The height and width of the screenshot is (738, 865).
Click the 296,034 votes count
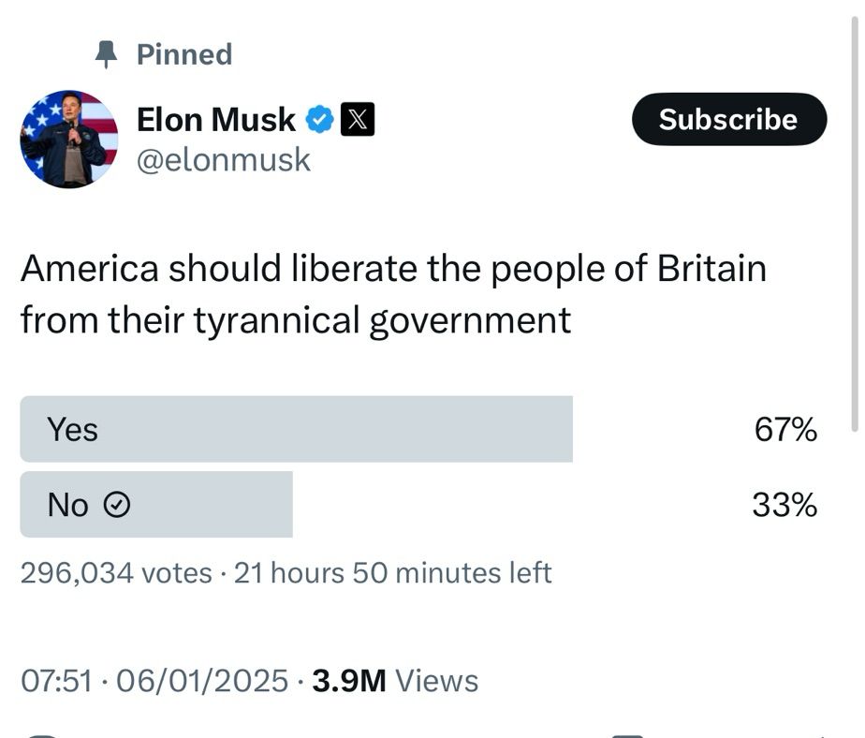tap(116, 572)
